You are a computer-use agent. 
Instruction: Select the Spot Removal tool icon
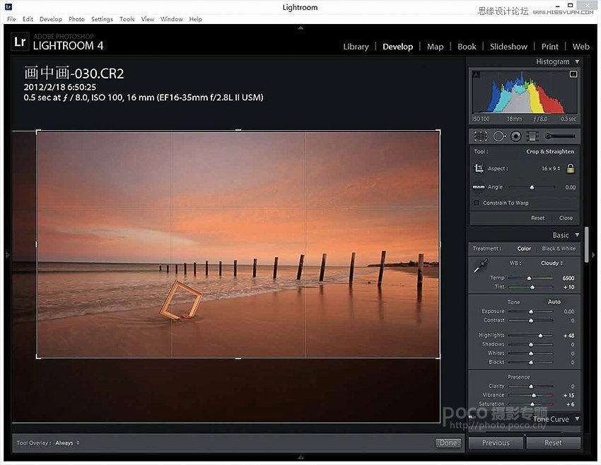pos(499,136)
